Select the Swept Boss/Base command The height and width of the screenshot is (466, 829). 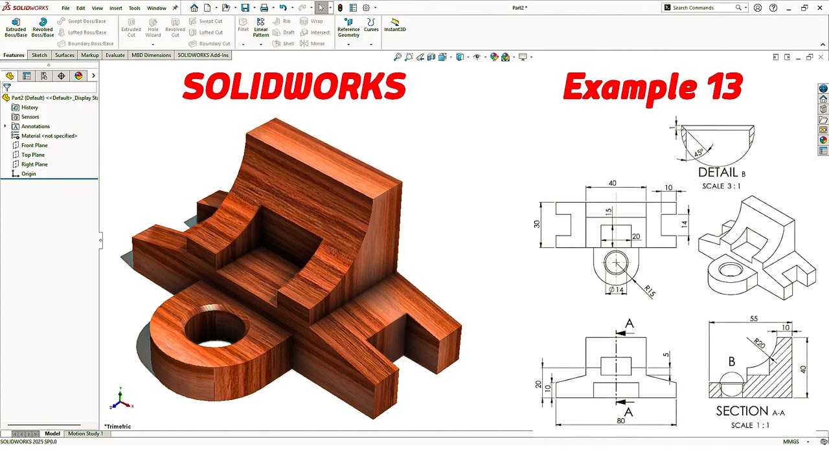(82, 21)
